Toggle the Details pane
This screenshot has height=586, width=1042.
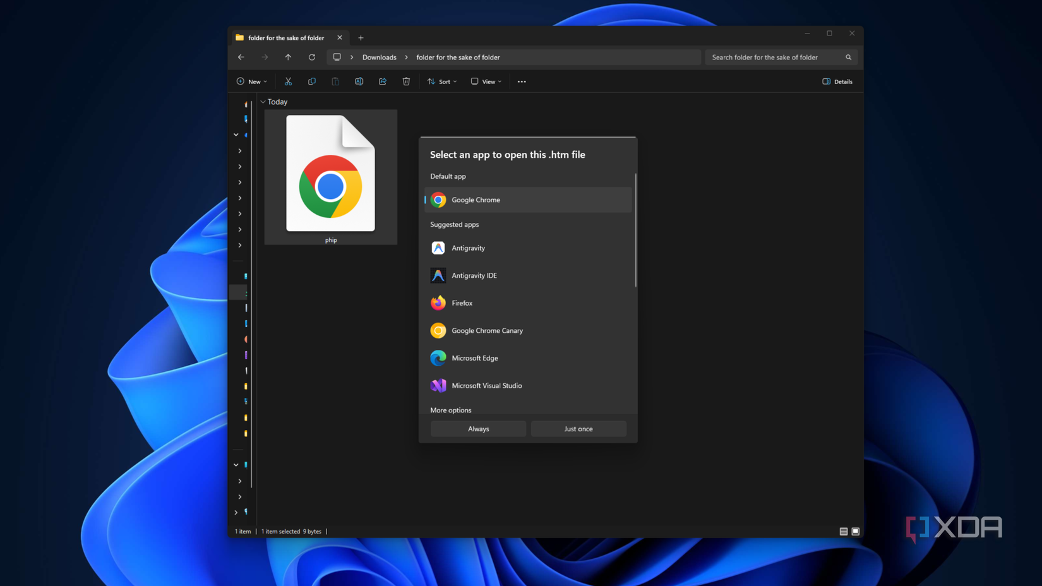coord(837,81)
